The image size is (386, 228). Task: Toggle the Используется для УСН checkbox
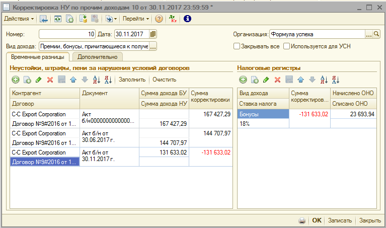(x=286, y=46)
